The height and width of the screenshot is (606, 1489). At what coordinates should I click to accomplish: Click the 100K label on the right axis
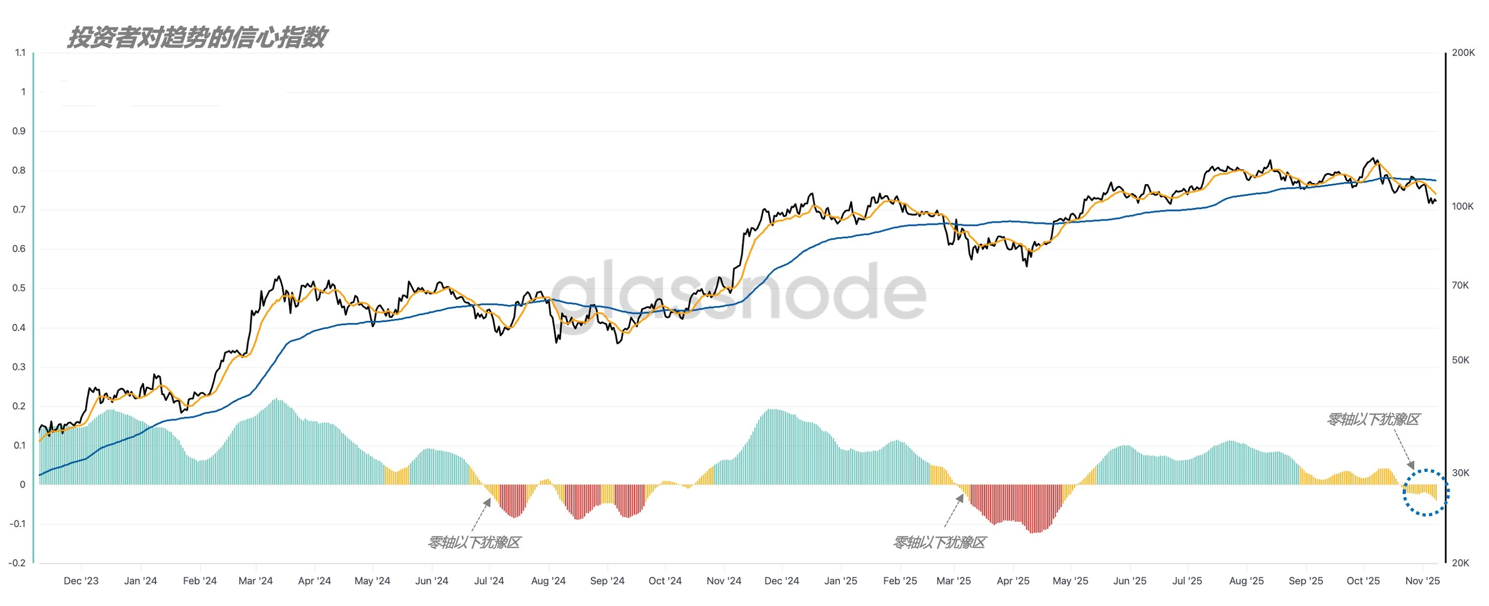point(1463,206)
